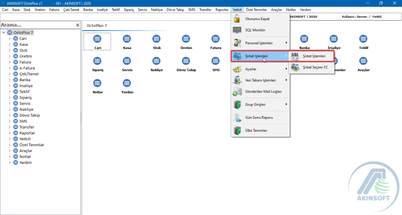The width and height of the screenshot is (402, 215).
Task: Open the Servis module icon in the main panel
Action: [127, 61]
